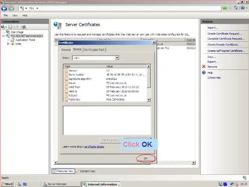The height and width of the screenshot is (187, 249).
Task: Click the blue Help icon in Actions
Action: [x=204, y=72]
